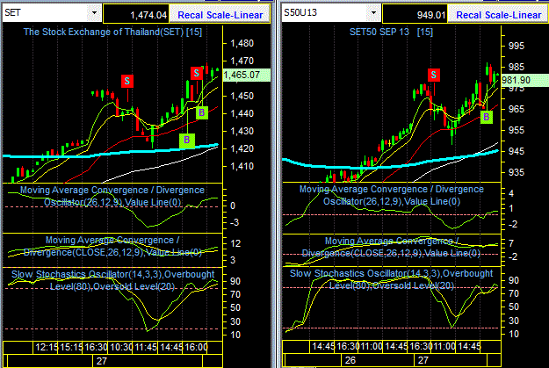The width and height of the screenshot is (549, 368).
Task: Open the S50U13 symbol dropdown arrow
Action: (373, 12)
